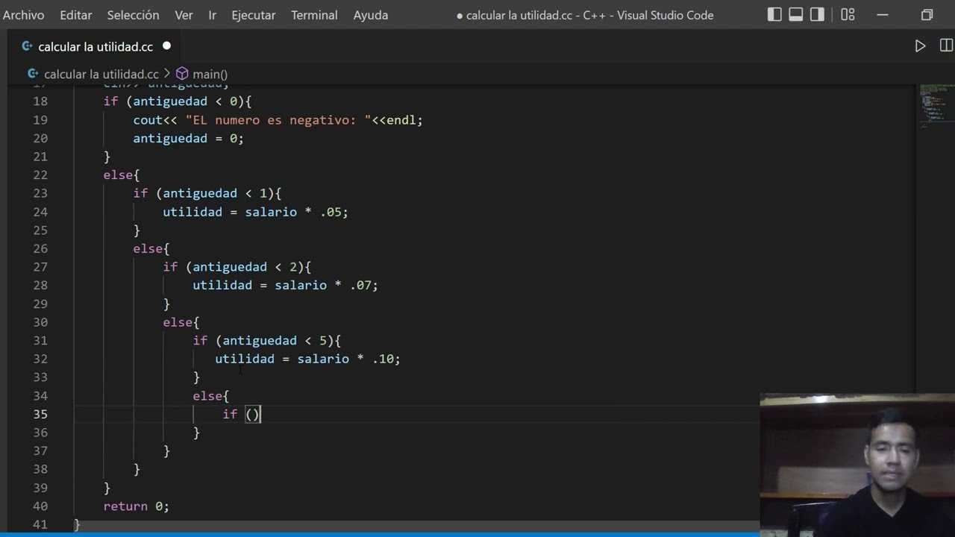Image resolution: width=955 pixels, height=537 pixels.
Task: Click line number 30 in the gutter
Action: tap(40, 322)
